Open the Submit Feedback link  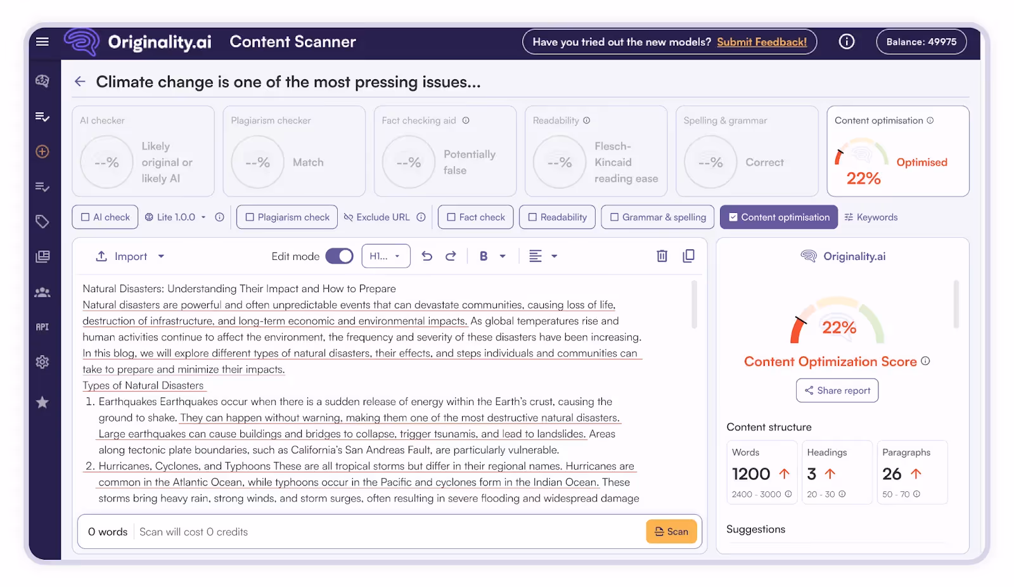[x=762, y=42]
